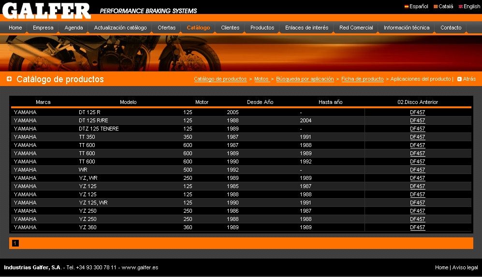Open the Agenda menu item

74,28
